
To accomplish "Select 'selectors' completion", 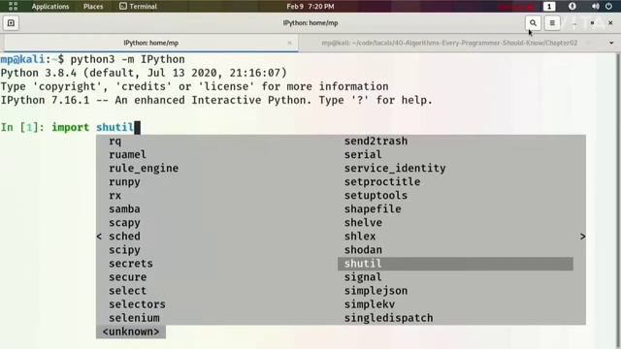I will [137, 304].
